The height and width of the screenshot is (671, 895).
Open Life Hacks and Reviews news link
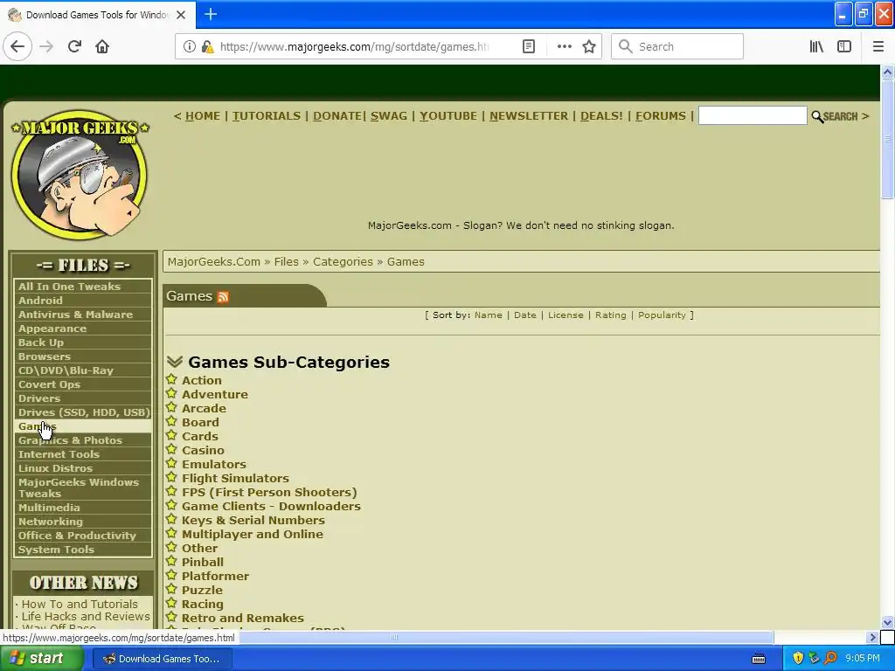point(86,617)
